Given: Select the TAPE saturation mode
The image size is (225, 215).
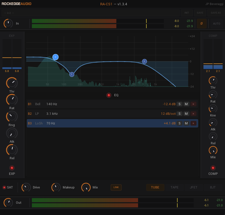Looking at the screenshot, I should [175, 187].
